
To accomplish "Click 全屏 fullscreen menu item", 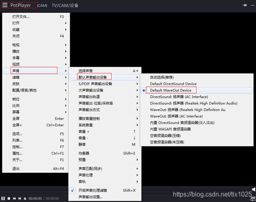I will 35,118.
